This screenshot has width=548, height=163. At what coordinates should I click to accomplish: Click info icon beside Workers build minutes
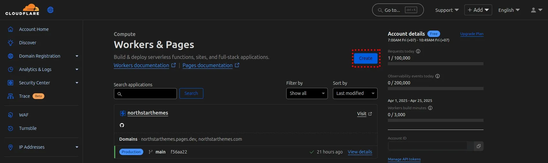point(430,108)
